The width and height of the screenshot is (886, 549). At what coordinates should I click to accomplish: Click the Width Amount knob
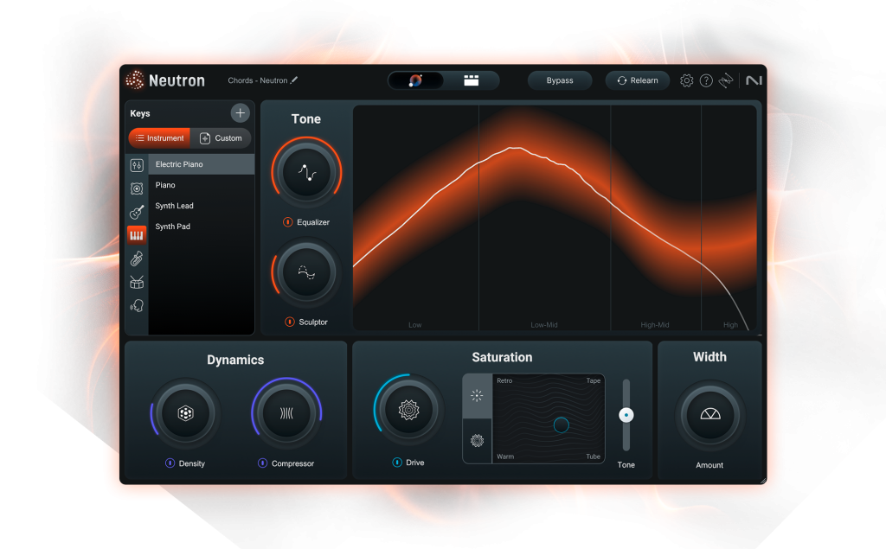coord(710,415)
